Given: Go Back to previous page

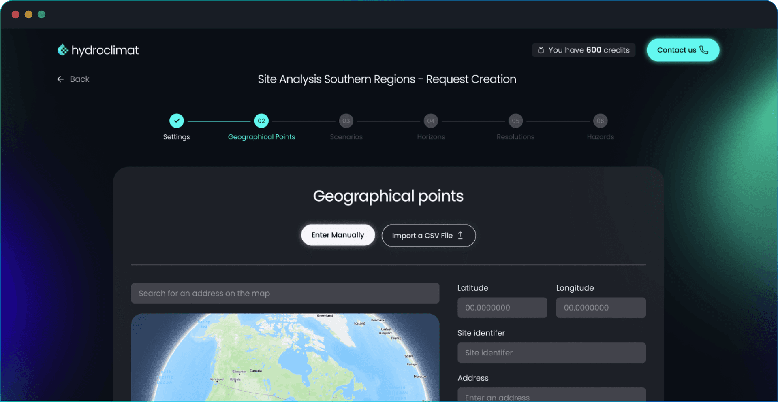Looking at the screenshot, I should point(73,79).
